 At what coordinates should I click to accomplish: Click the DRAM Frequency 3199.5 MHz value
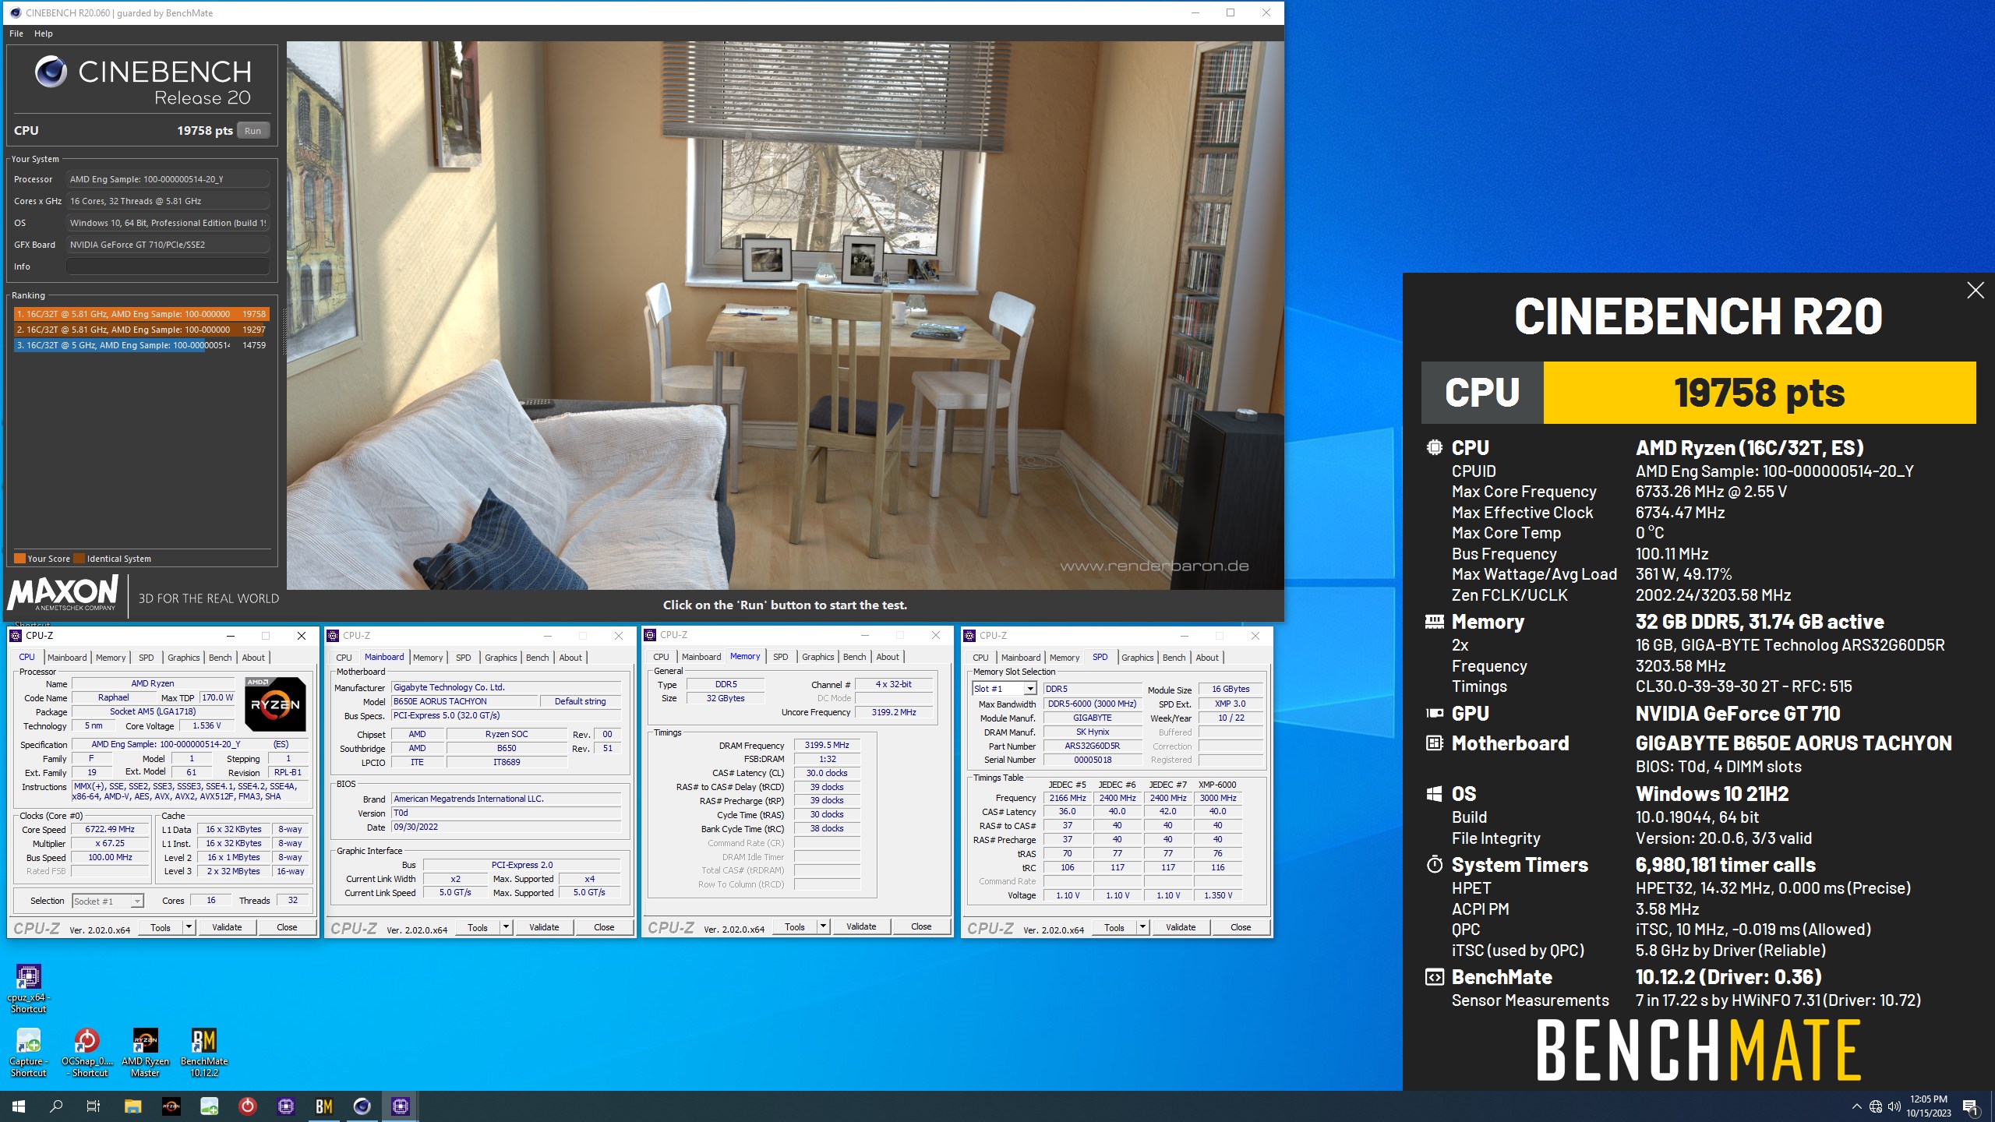click(x=826, y=745)
